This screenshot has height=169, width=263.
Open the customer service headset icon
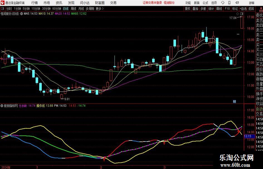(223, 3)
